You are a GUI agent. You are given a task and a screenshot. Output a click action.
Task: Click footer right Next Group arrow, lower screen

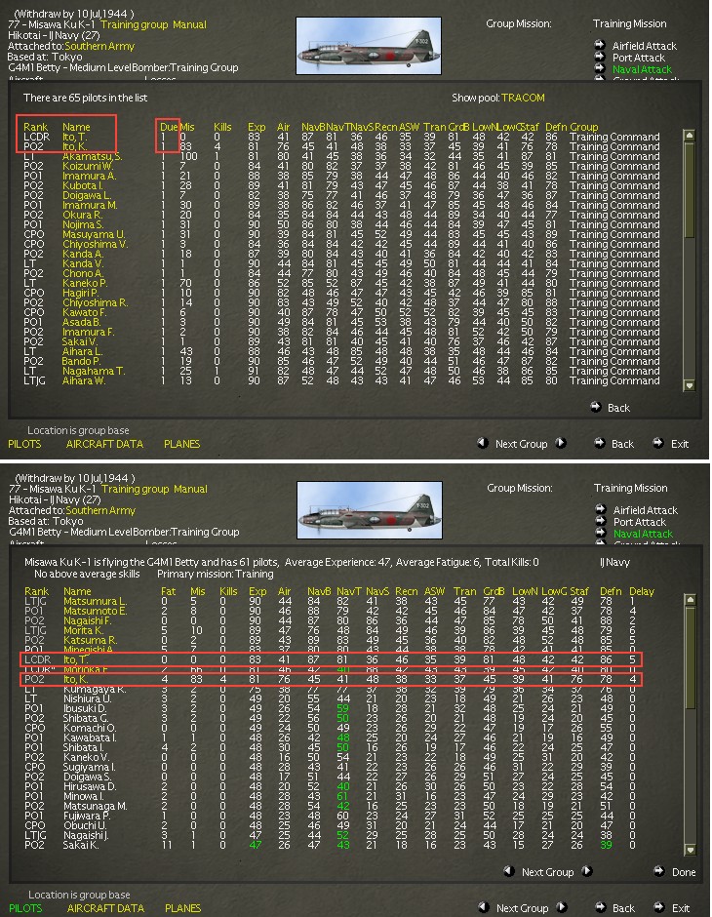562,907
